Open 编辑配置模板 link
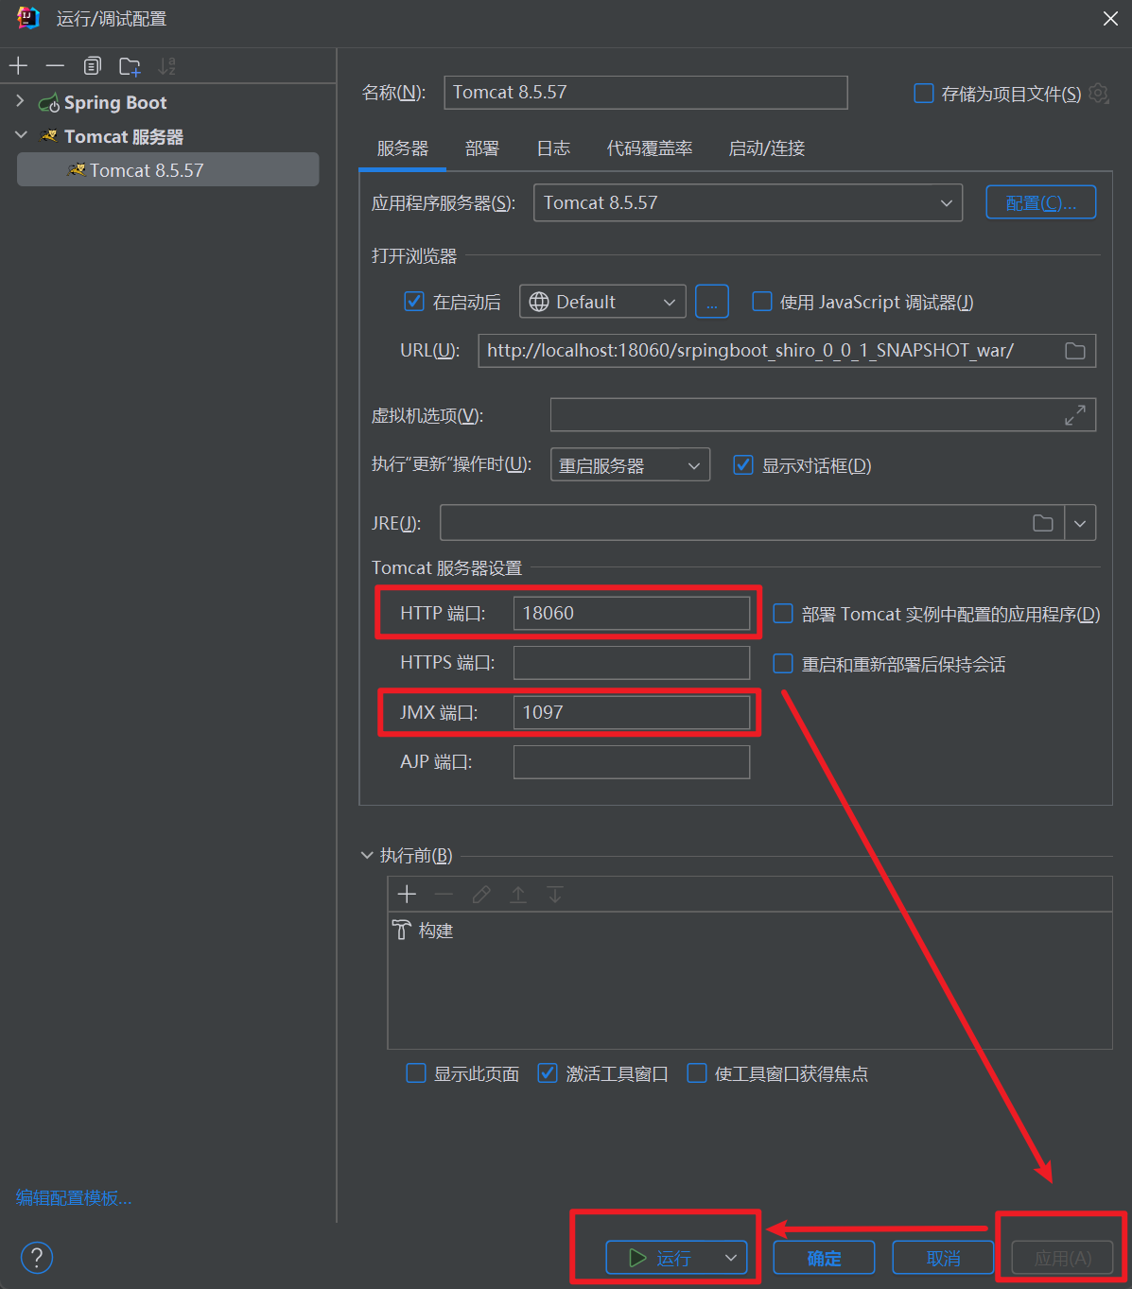Image resolution: width=1132 pixels, height=1289 pixels. [74, 1198]
